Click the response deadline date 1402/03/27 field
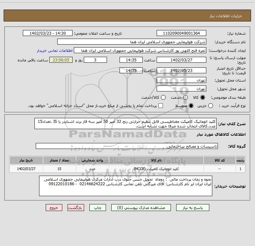255x246 pixels. (181, 60)
